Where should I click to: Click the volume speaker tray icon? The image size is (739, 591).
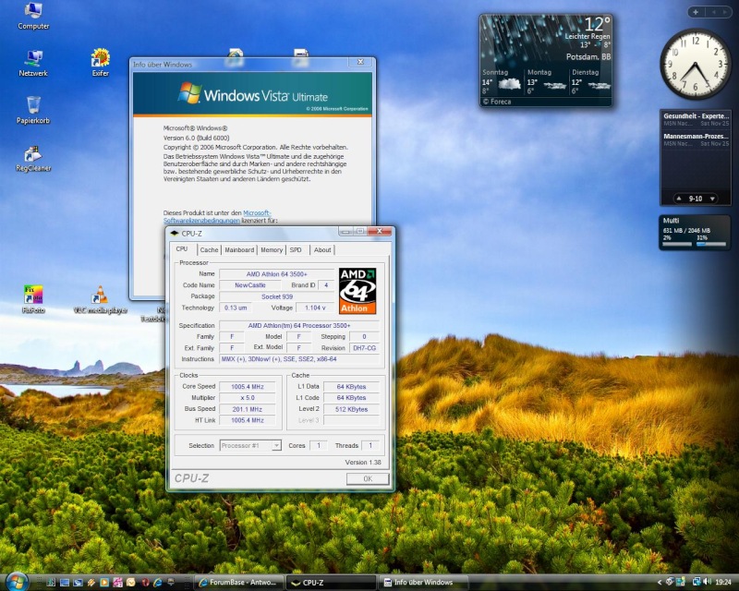click(x=707, y=582)
